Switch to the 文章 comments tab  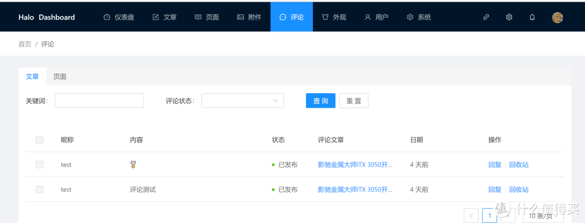pos(32,76)
